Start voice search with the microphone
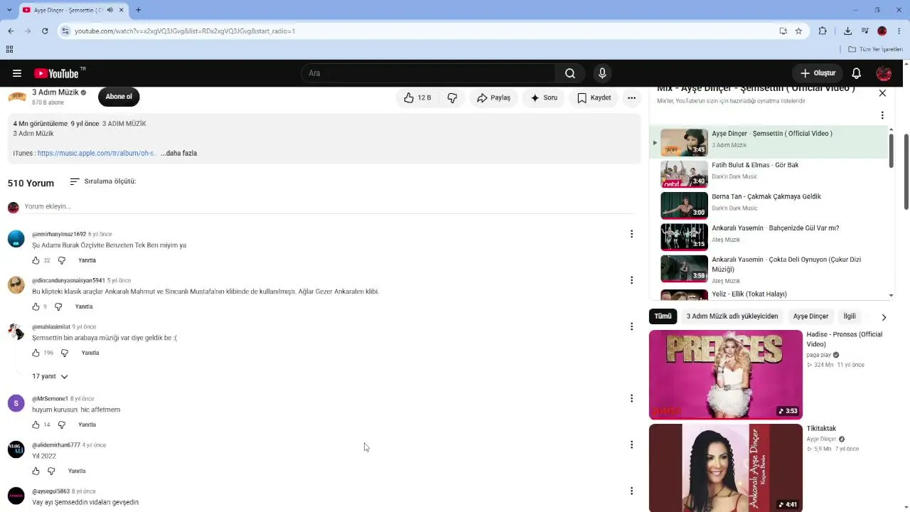This screenshot has height=512, width=910. click(x=602, y=73)
